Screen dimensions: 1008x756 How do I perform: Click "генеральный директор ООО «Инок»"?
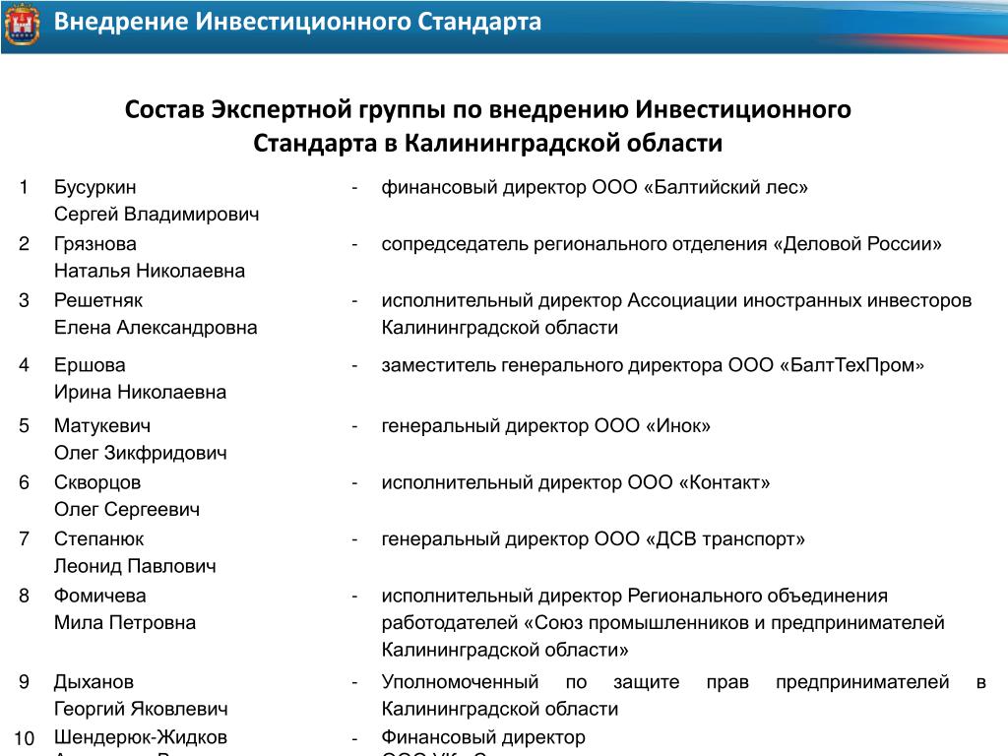point(545,425)
